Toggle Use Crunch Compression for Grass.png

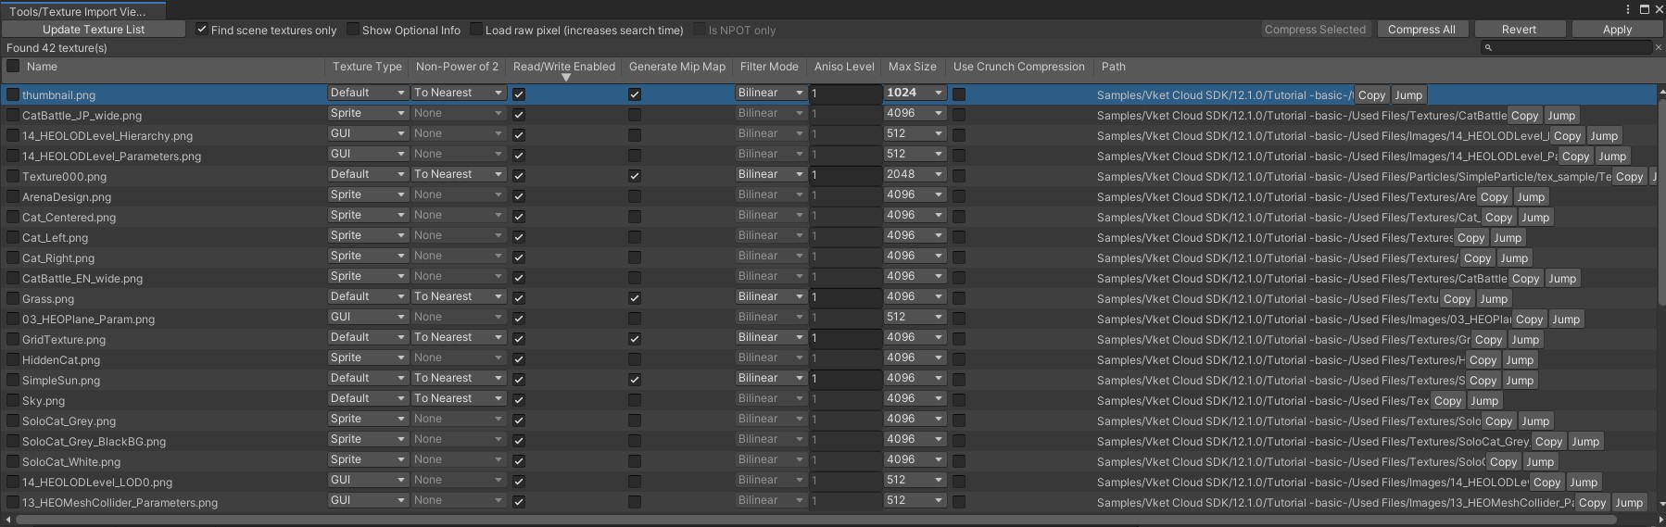pyautogui.click(x=959, y=298)
